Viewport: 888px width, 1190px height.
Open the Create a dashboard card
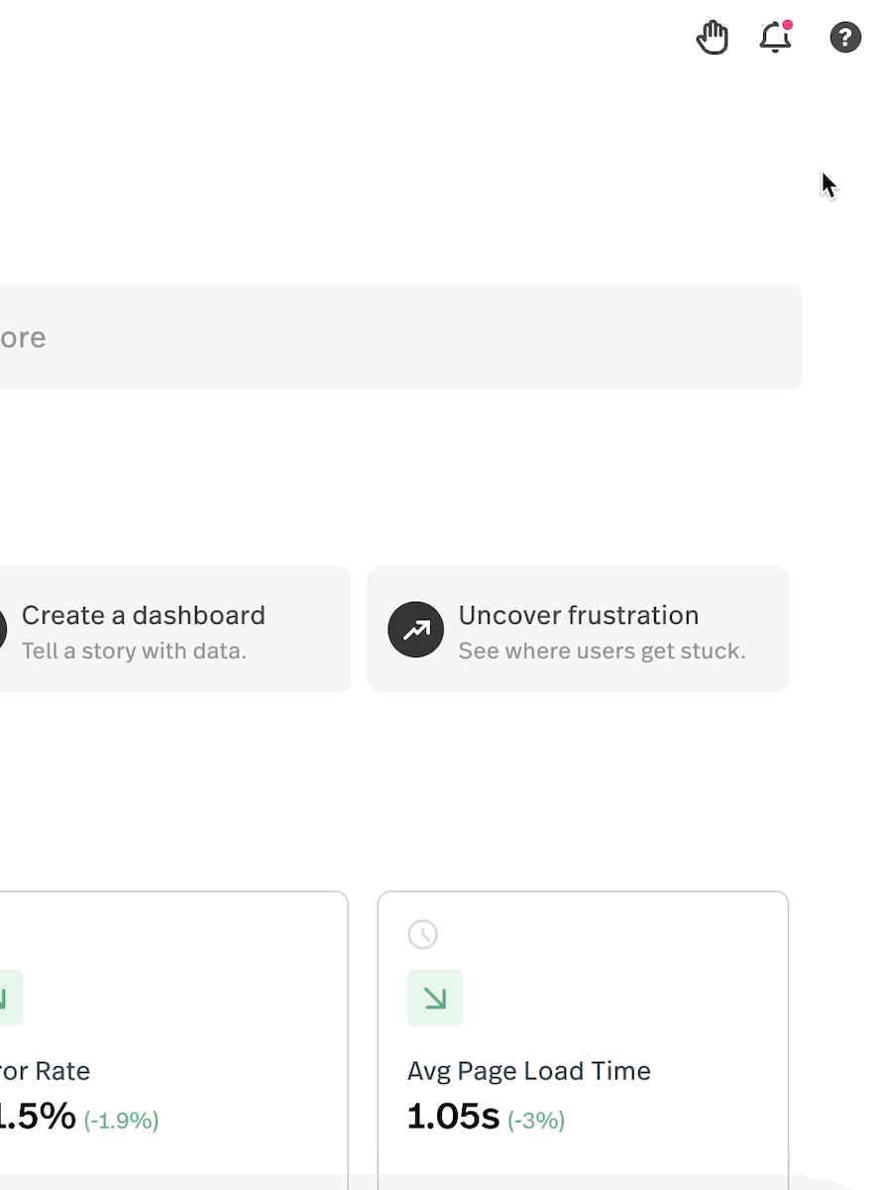click(174, 630)
